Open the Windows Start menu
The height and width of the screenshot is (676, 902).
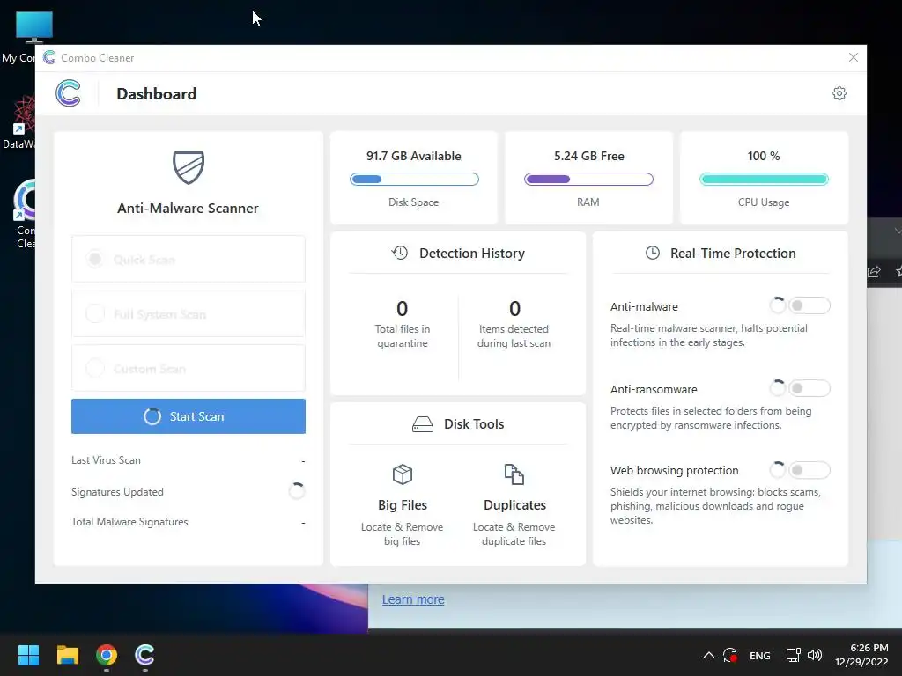[x=28, y=655]
